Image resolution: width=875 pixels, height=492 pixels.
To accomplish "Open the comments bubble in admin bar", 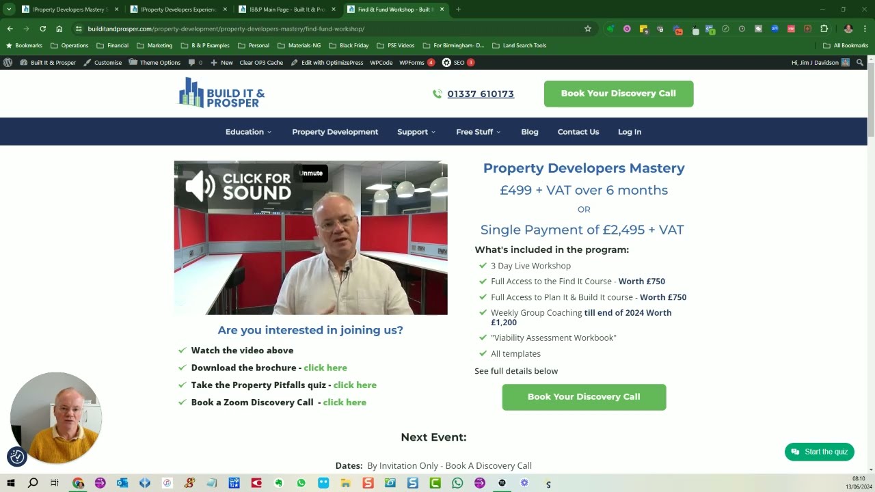I will [x=195, y=62].
